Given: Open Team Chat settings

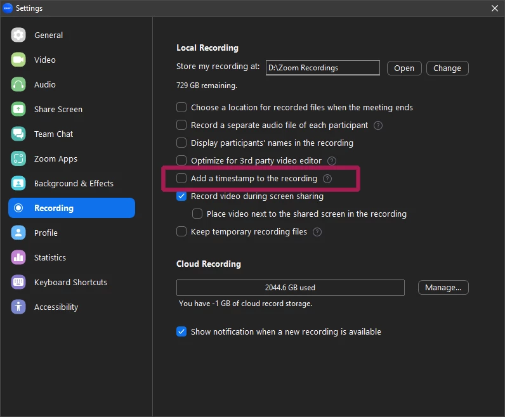Looking at the screenshot, I should tap(72, 134).
